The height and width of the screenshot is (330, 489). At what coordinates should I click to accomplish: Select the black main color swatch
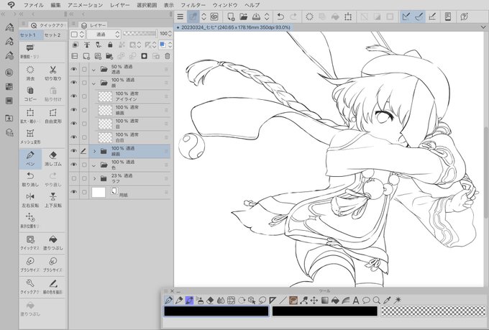point(216,311)
